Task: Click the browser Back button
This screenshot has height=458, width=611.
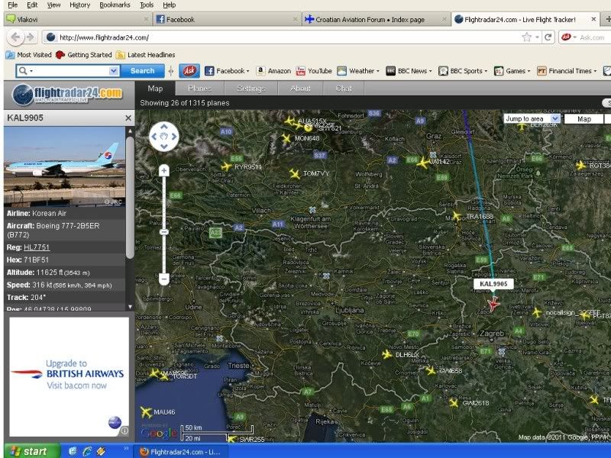Action: (15, 37)
